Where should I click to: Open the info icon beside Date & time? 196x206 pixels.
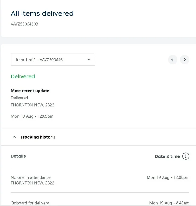click(186, 156)
